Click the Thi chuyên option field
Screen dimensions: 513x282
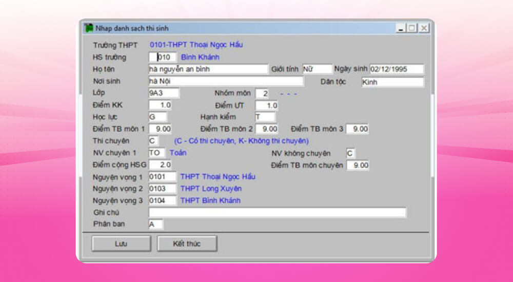pyautogui.click(x=153, y=140)
